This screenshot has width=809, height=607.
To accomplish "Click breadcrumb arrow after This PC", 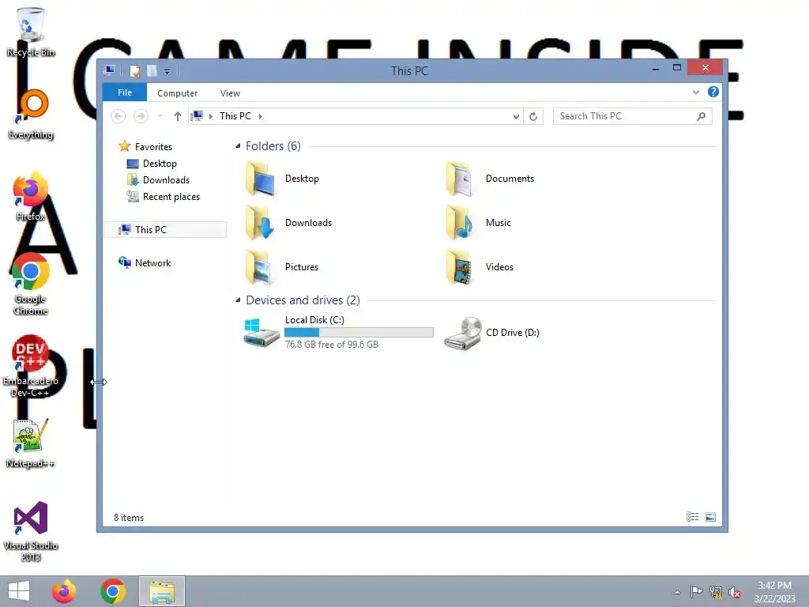I will [x=261, y=116].
